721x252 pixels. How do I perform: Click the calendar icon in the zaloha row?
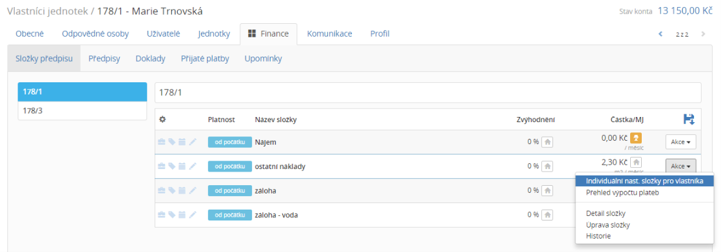[x=182, y=190]
